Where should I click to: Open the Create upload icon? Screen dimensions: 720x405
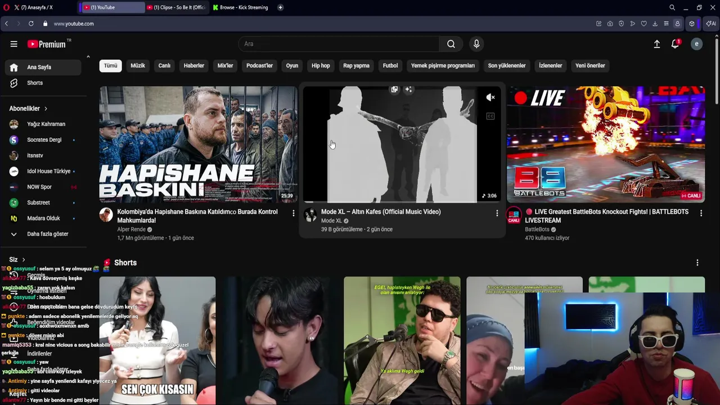pos(656,44)
